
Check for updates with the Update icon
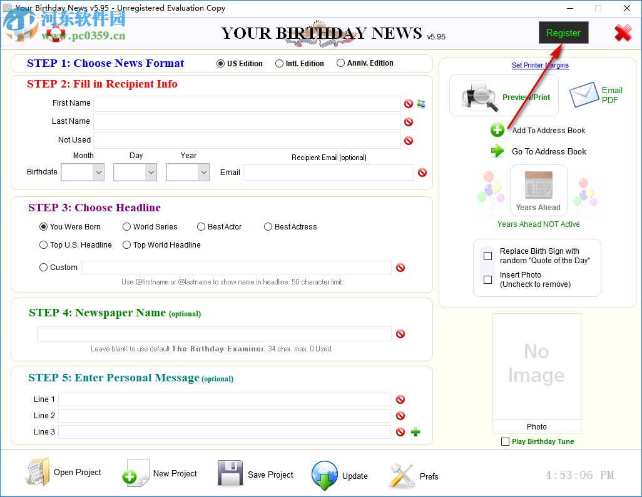(325, 476)
